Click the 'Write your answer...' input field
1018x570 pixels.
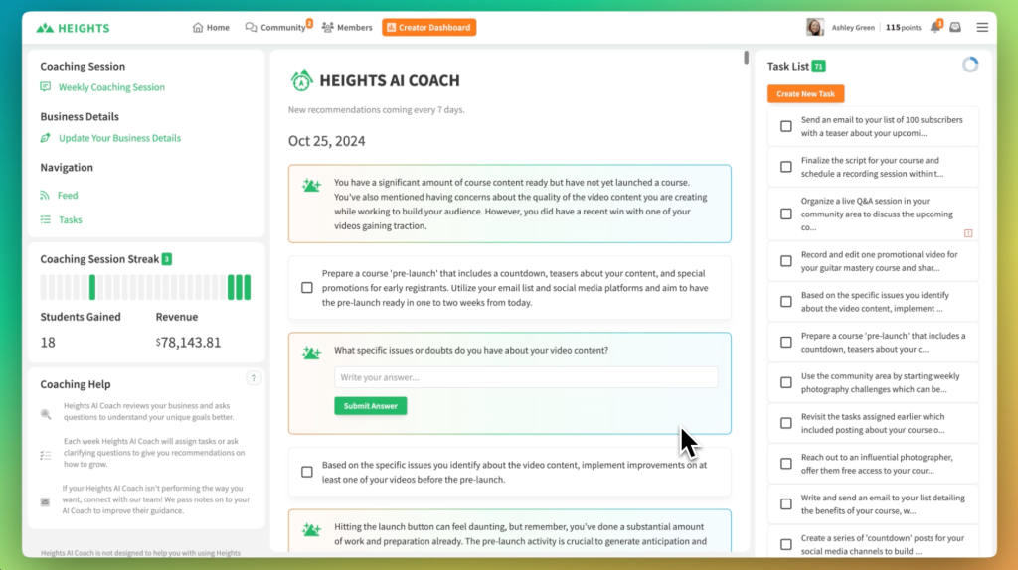[x=526, y=377]
